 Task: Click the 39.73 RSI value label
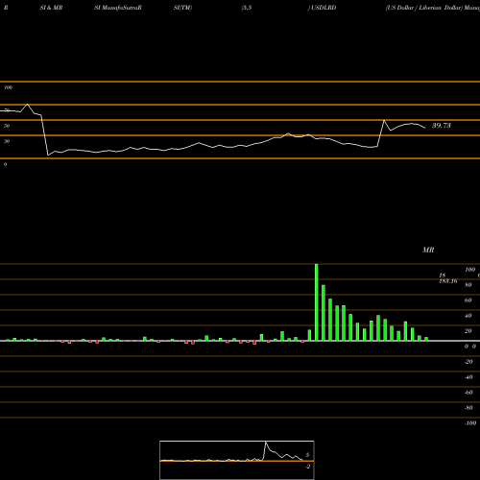tap(442, 126)
